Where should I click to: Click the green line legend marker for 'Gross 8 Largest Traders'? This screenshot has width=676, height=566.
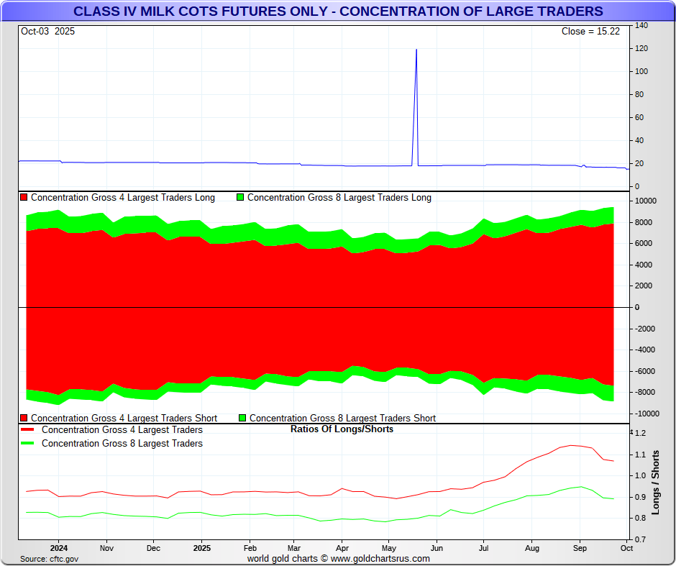[x=27, y=443]
